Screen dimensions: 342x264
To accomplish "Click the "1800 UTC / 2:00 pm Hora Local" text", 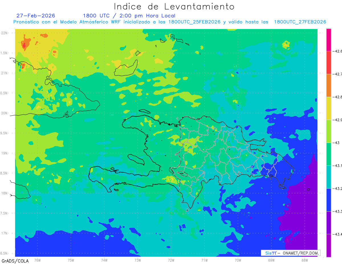I will coord(129,16).
